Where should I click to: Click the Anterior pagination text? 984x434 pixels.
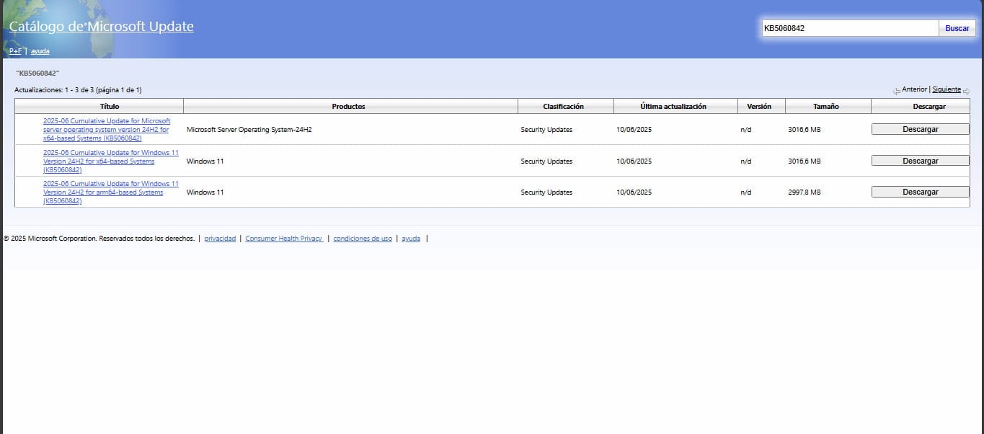coord(914,89)
